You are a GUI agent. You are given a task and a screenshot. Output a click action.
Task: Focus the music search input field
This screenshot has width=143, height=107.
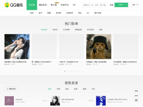point(93,5)
